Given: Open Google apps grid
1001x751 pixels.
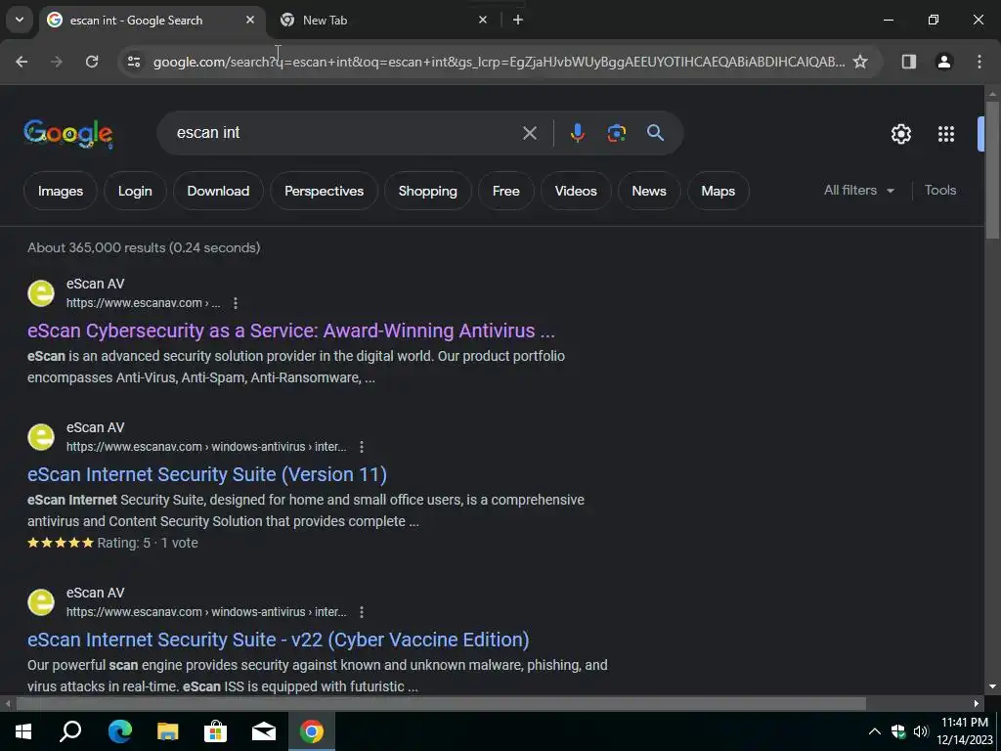Looking at the screenshot, I should 945,134.
